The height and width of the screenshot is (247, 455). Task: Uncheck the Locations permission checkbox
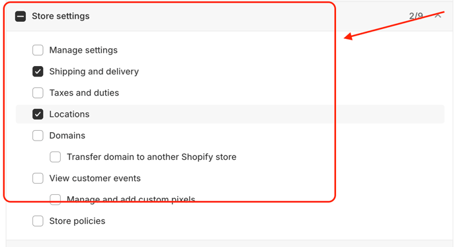[38, 114]
